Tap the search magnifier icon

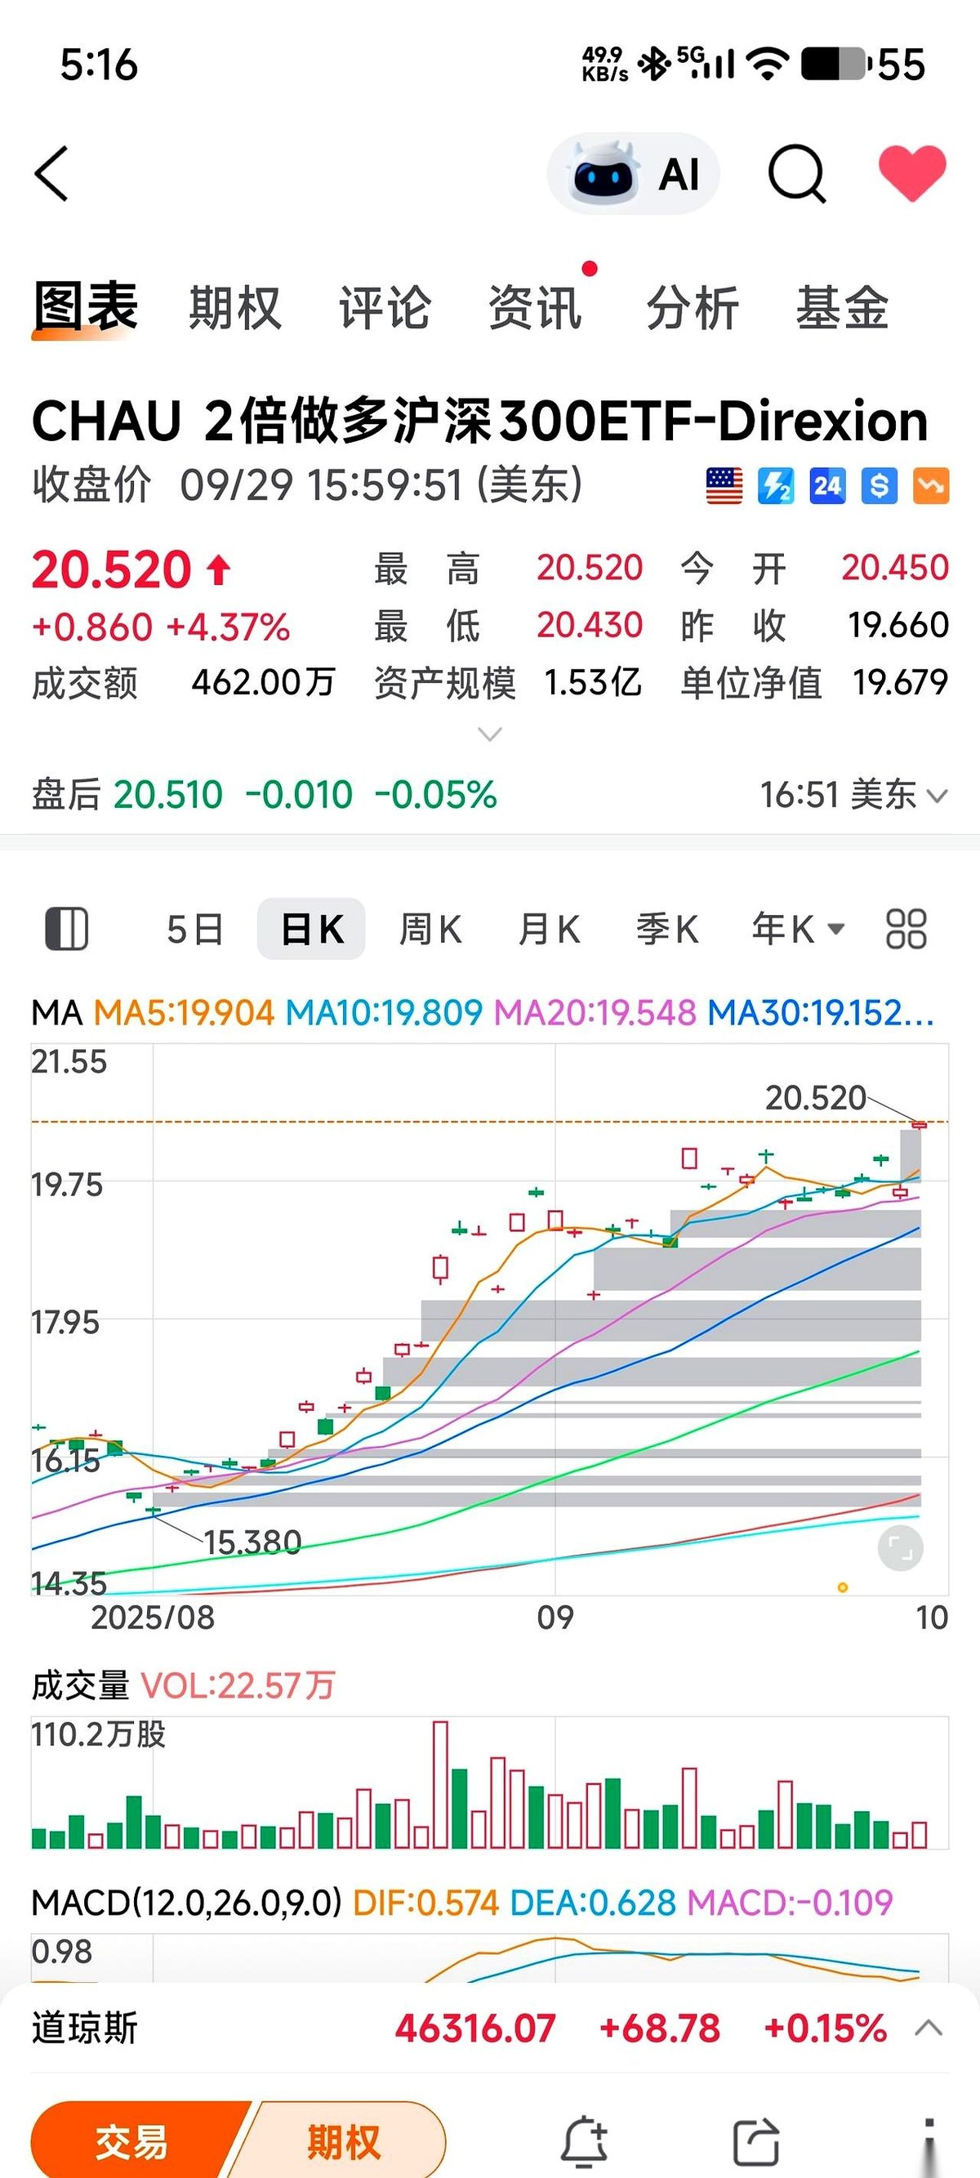(x=795, y=174)
